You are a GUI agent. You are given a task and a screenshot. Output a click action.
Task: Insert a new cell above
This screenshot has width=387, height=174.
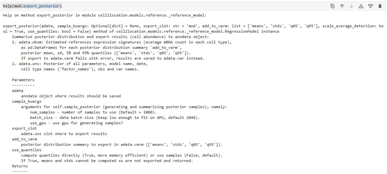361,6
